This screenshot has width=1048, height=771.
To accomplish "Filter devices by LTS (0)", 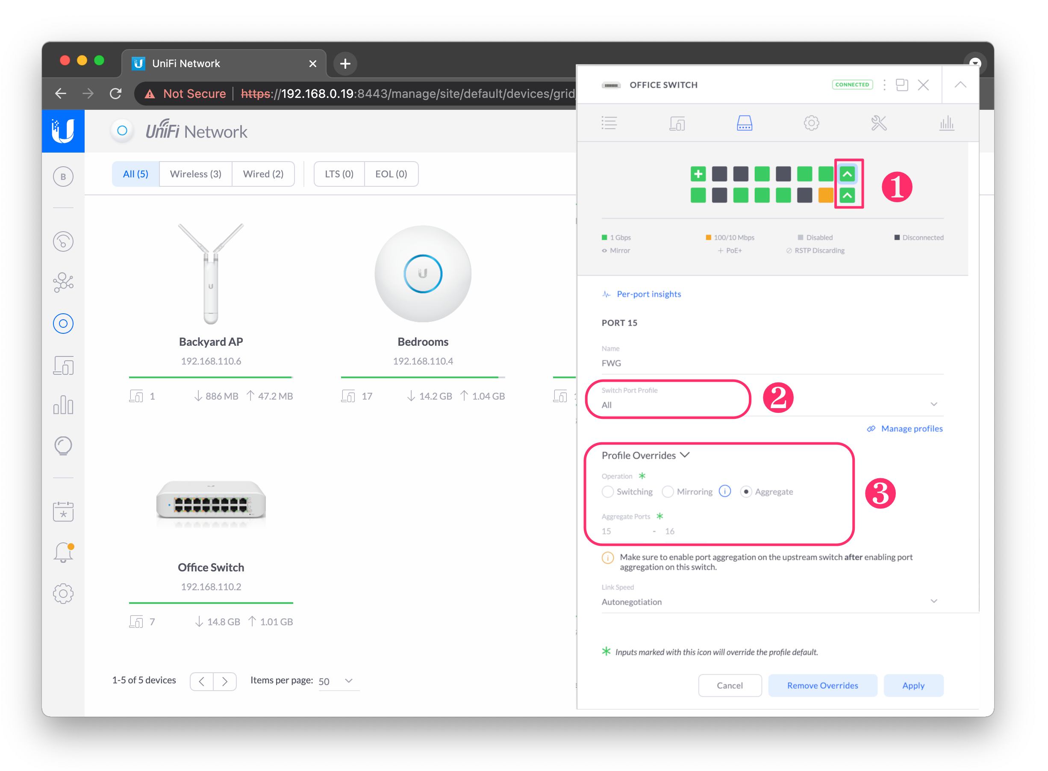I will click(x=339, y=174).
